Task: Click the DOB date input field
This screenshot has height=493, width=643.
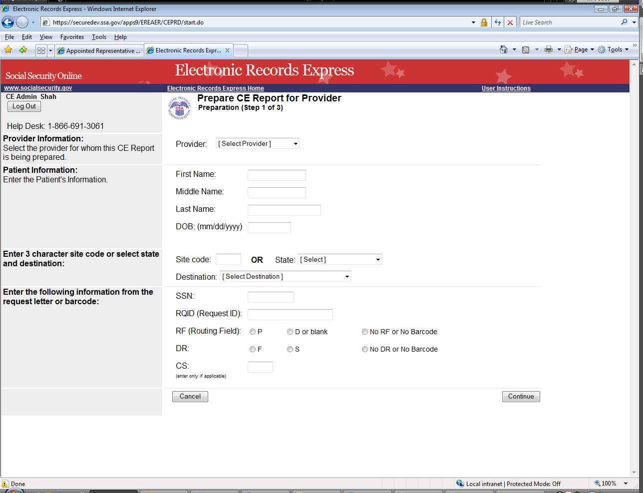Action: point(269,228)
